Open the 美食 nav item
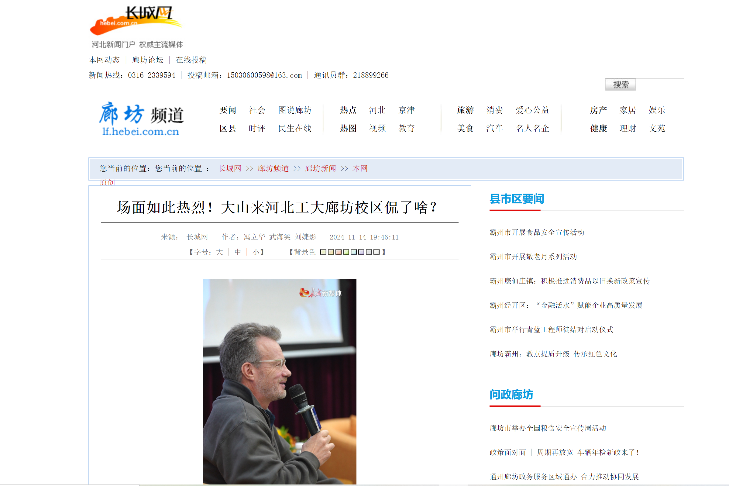Image resolution: width=729 pixels, height=486 pixels. pyautogui.click(x=465, y=128)
